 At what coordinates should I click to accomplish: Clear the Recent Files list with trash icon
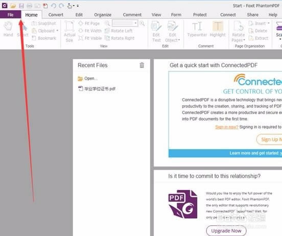coord(142,65)
